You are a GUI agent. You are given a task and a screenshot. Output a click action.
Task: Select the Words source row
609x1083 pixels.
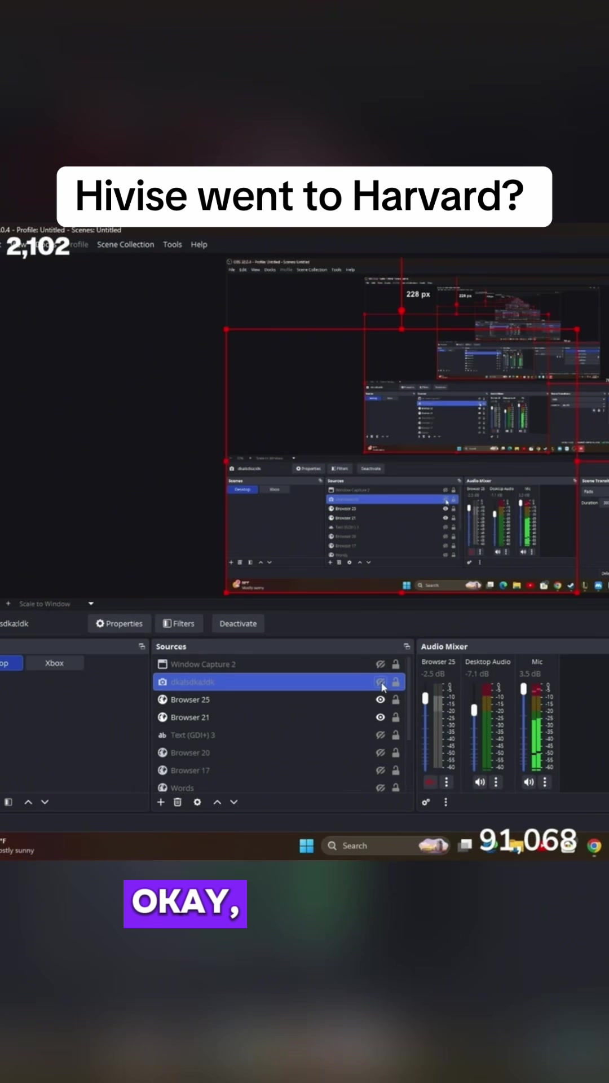(x=279, y=787)
